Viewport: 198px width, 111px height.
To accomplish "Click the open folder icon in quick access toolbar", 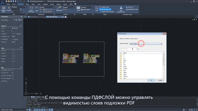I will (x=9, y=1).
